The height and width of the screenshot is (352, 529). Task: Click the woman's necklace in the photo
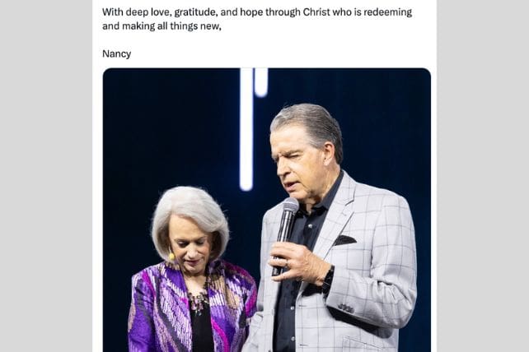point(198,300)
